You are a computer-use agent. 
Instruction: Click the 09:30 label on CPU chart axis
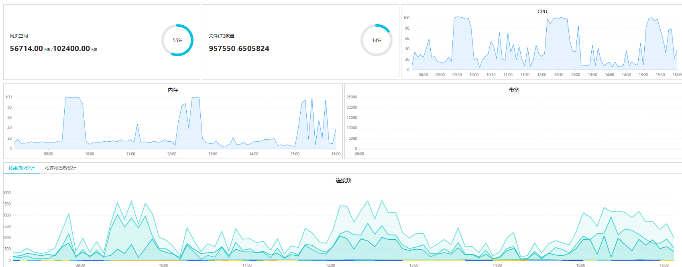(x=457, y=75)
